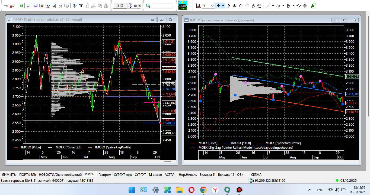Viewport: 370px width, 195px height.
Task: Click the green candlestick chart icon
Action: tap(313, 5)
